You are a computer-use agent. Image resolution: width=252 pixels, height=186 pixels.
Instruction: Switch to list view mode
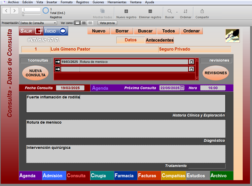click(x=84, y=23)
